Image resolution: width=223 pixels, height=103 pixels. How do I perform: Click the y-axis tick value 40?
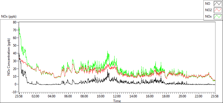(15, 53)
